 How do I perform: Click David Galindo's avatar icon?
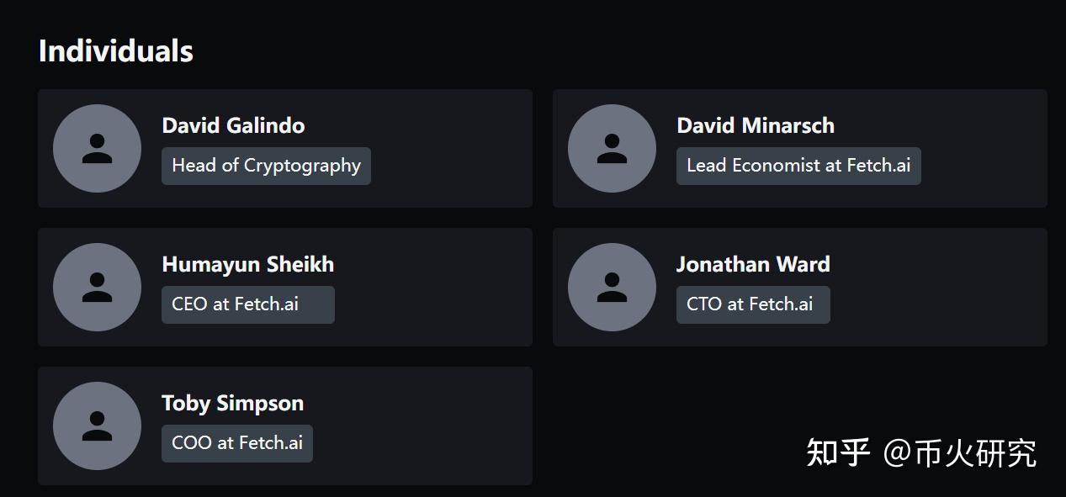tap(97, 148)
